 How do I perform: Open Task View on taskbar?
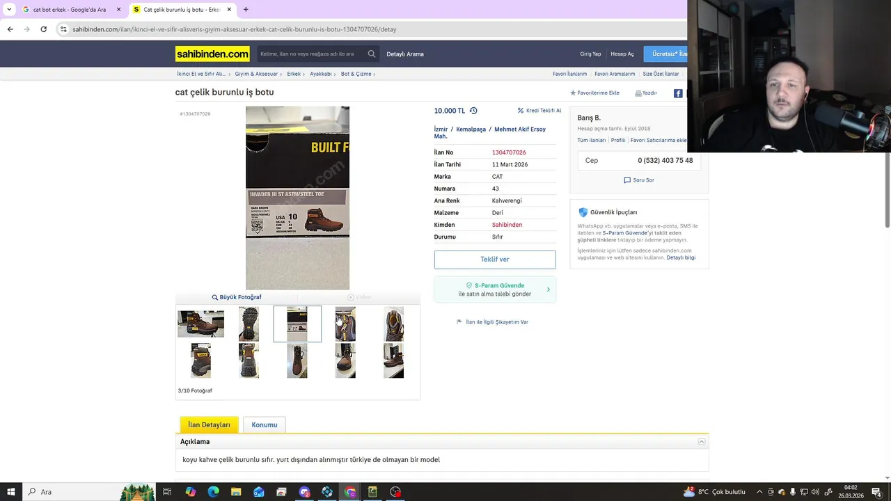(x=167, y=492)
